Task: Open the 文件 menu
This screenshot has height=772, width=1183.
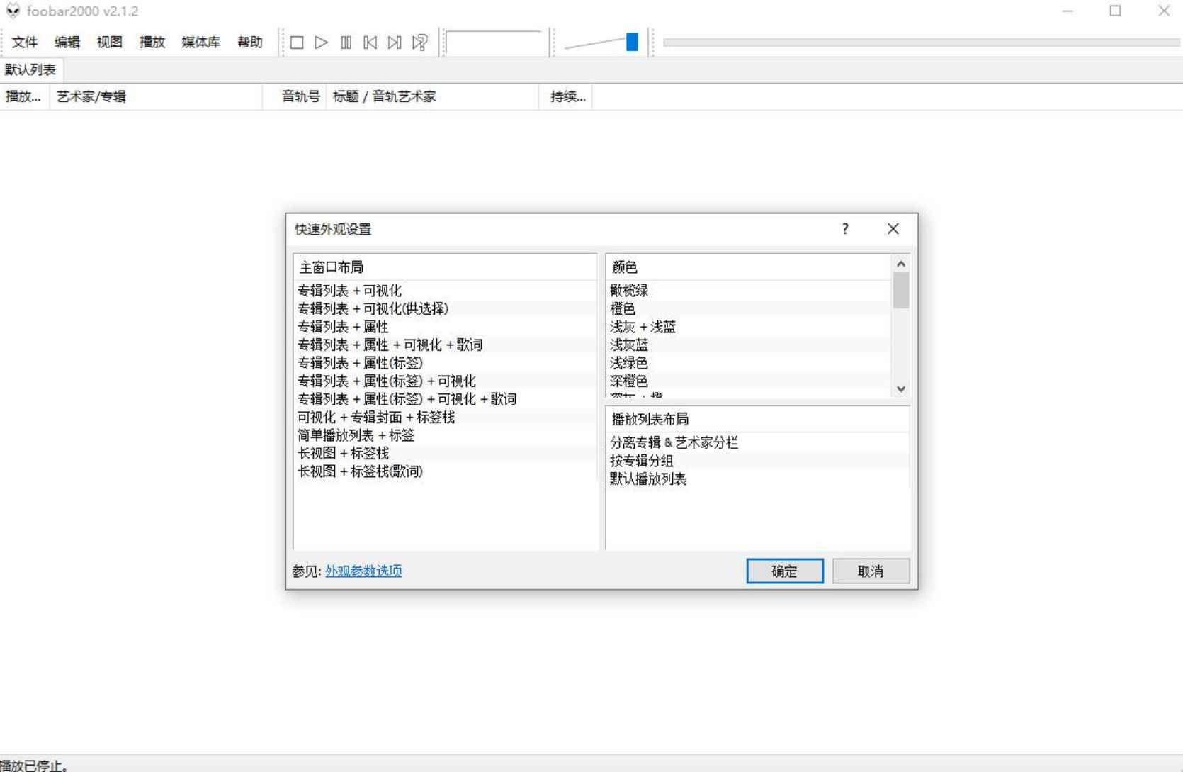Action: point(24,43)
